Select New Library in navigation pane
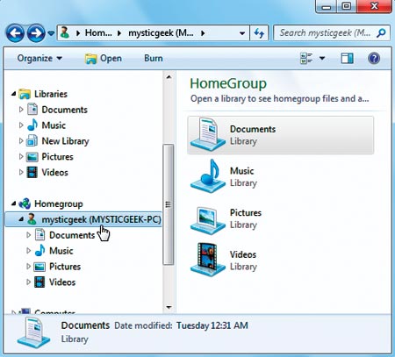Screen dimensions: 395x357 coord(65,141)
